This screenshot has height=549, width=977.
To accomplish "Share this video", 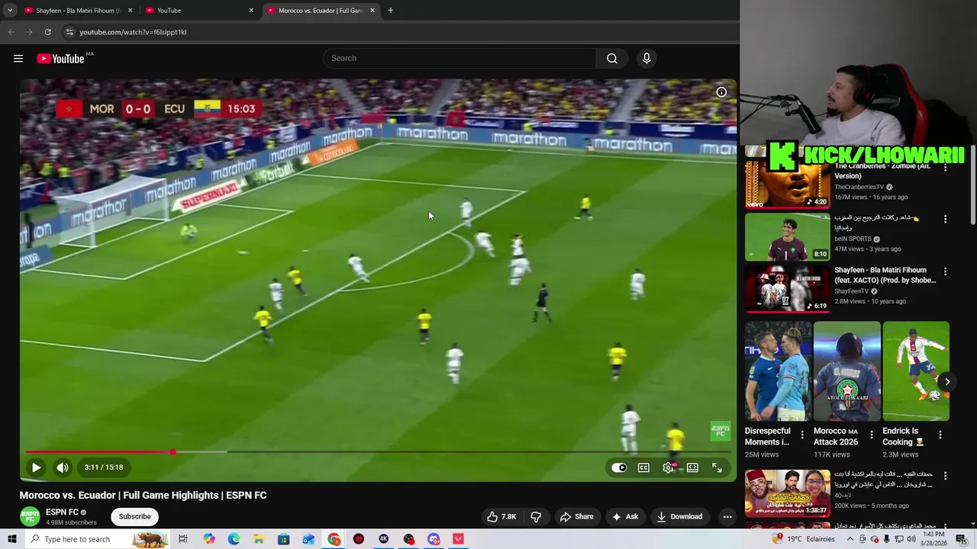I will click(576, 516).
